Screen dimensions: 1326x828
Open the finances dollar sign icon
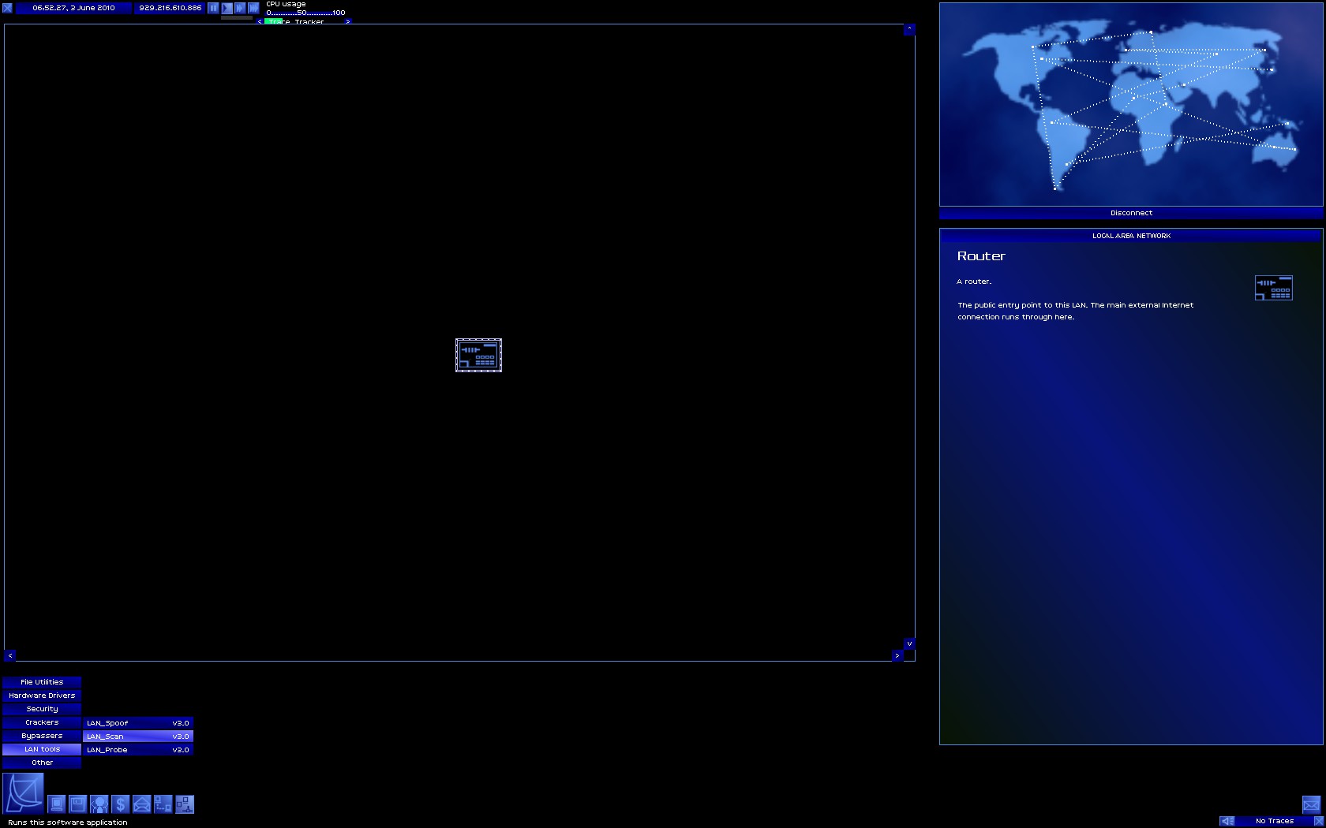120,804
